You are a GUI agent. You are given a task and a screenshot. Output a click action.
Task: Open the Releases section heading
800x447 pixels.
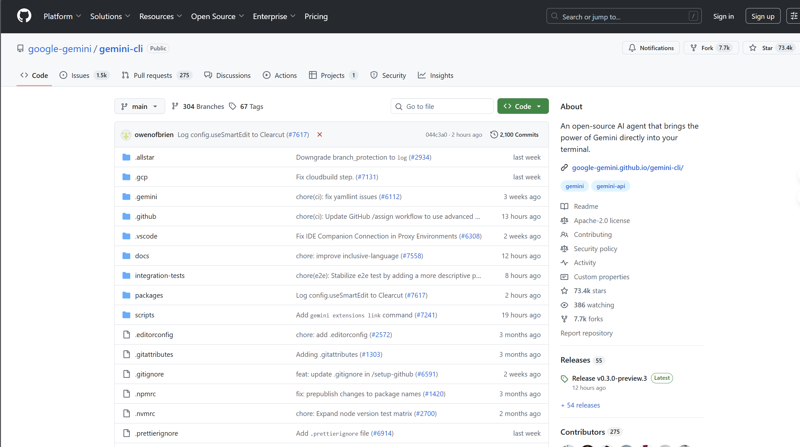pyautogui.click(x=575, y=360)
